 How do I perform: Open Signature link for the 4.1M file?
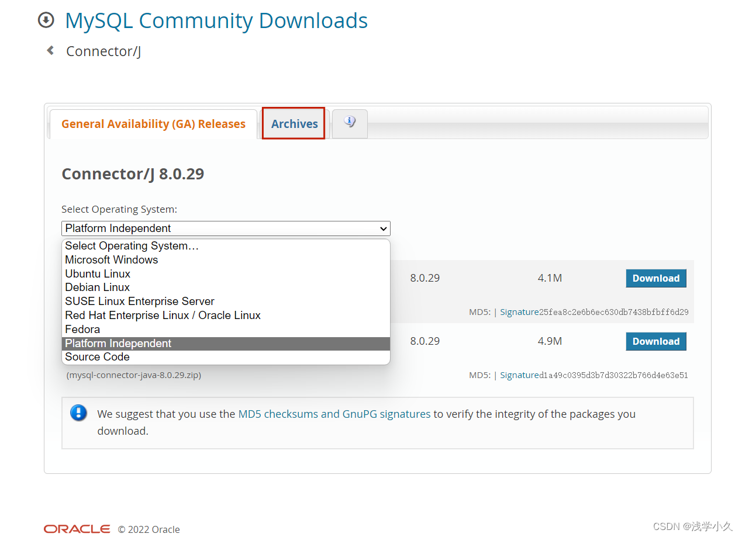coord(519,312)
